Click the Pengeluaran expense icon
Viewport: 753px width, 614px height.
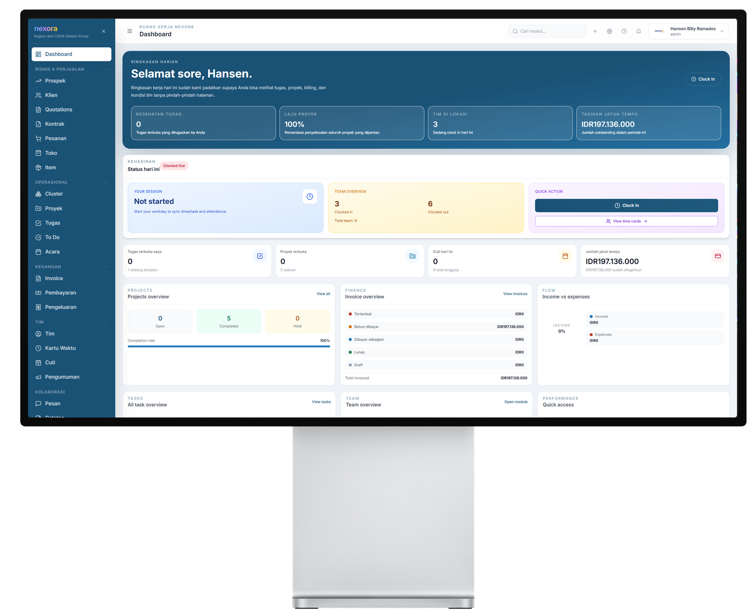point(39,307)
